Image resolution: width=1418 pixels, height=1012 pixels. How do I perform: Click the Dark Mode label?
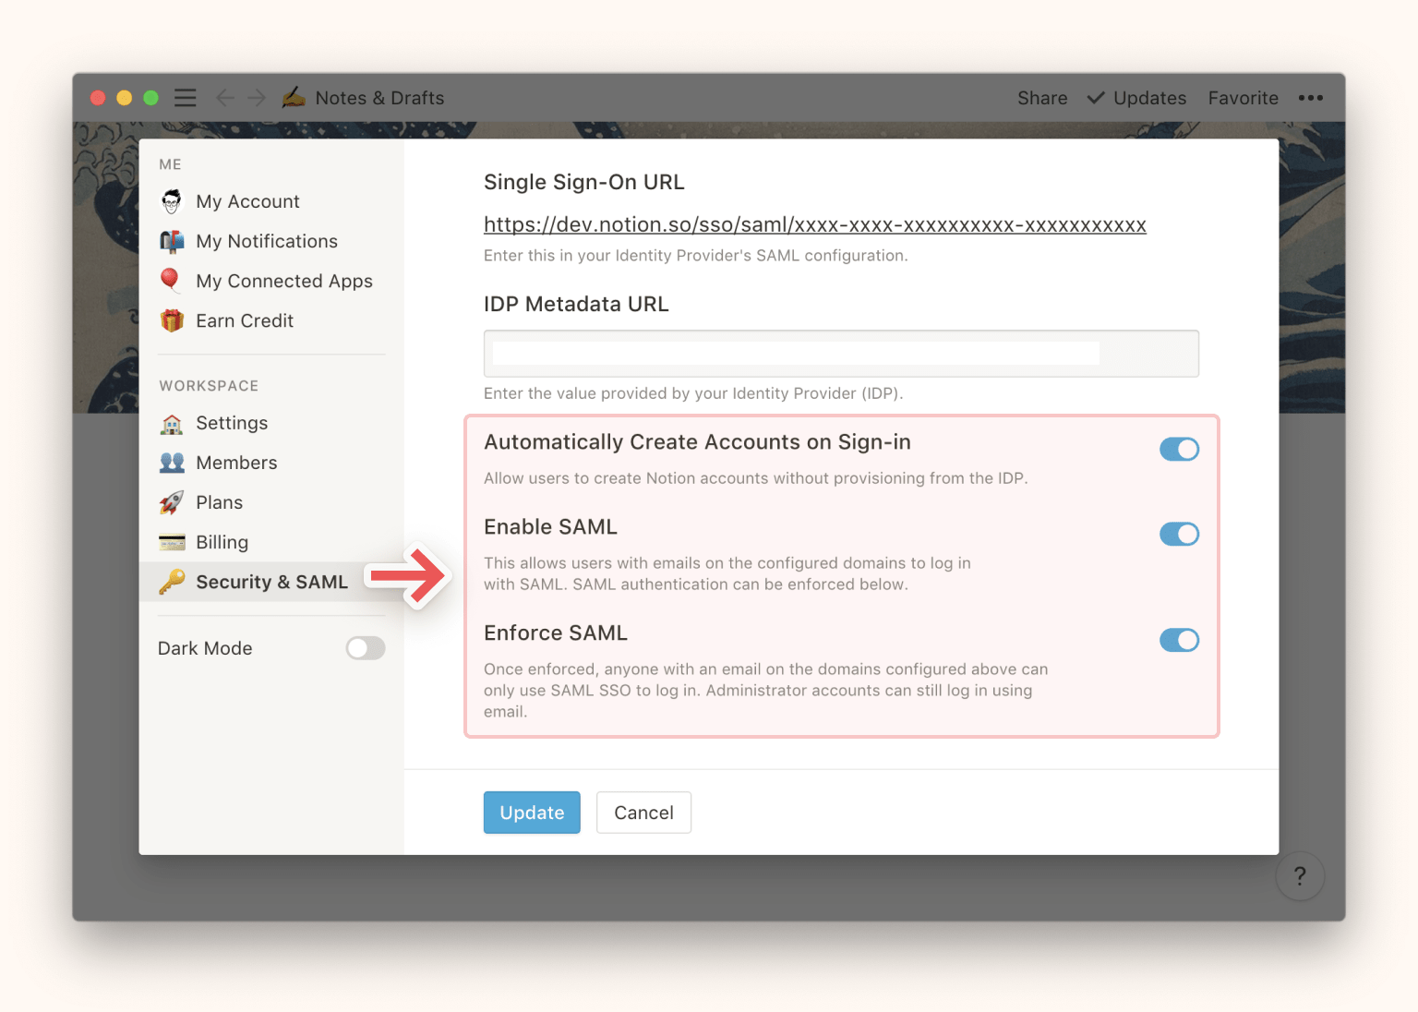coord(205,648)
